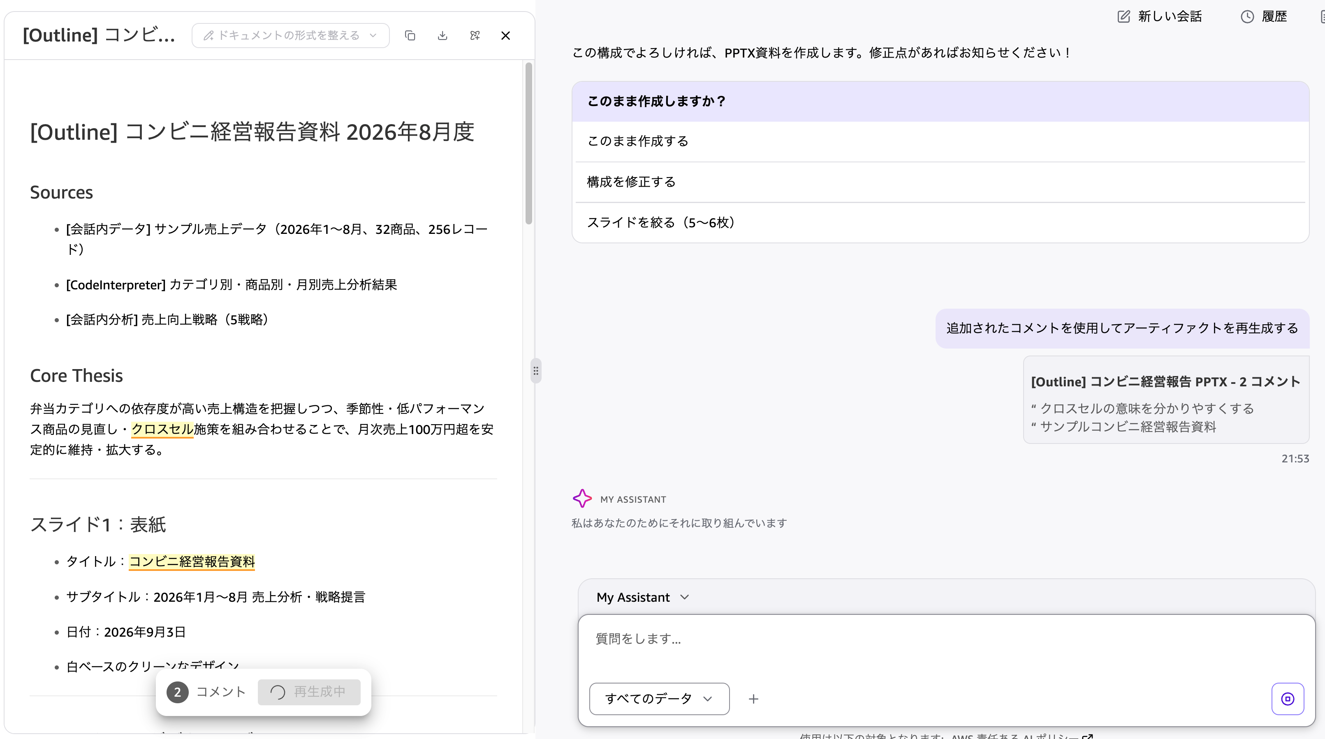Expand the My Assistant selector

click(643, 597)
